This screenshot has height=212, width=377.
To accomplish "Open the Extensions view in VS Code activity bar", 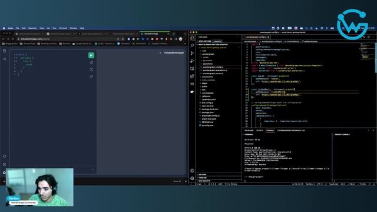I will pos(192,76).
